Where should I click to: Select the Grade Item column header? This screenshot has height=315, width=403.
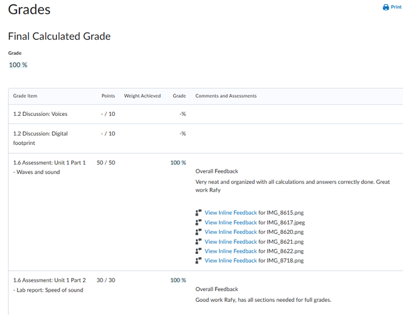click(25, 96)
